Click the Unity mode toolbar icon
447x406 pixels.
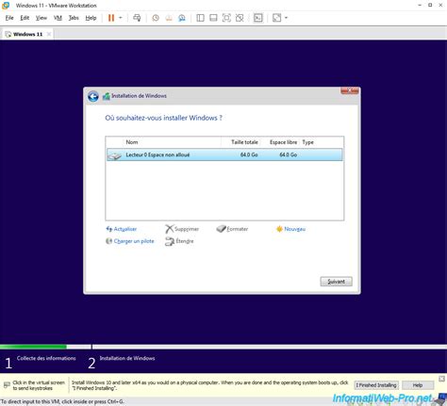240,18
